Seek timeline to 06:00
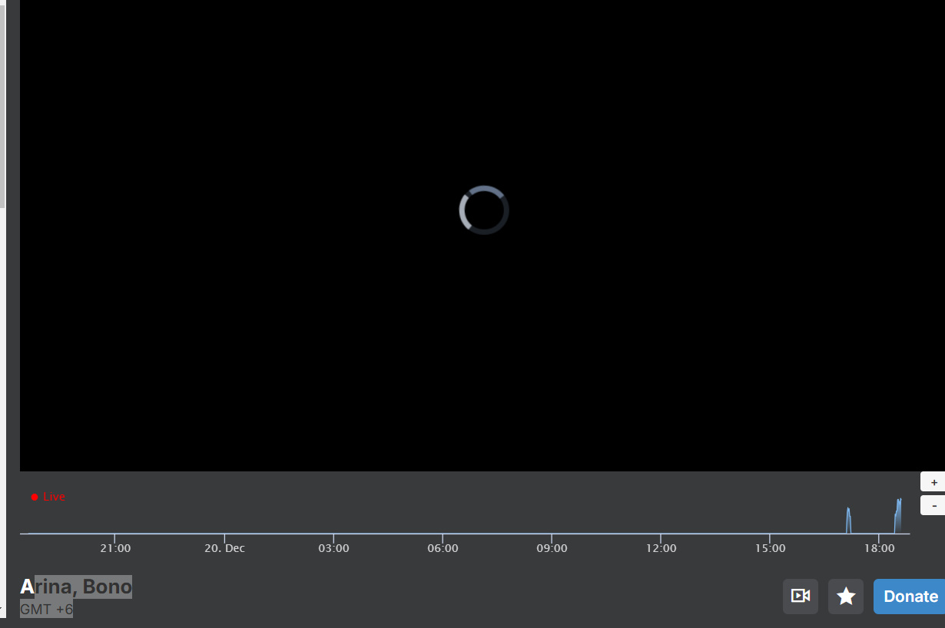Viewport: 945px width, 628px height. 443,547
